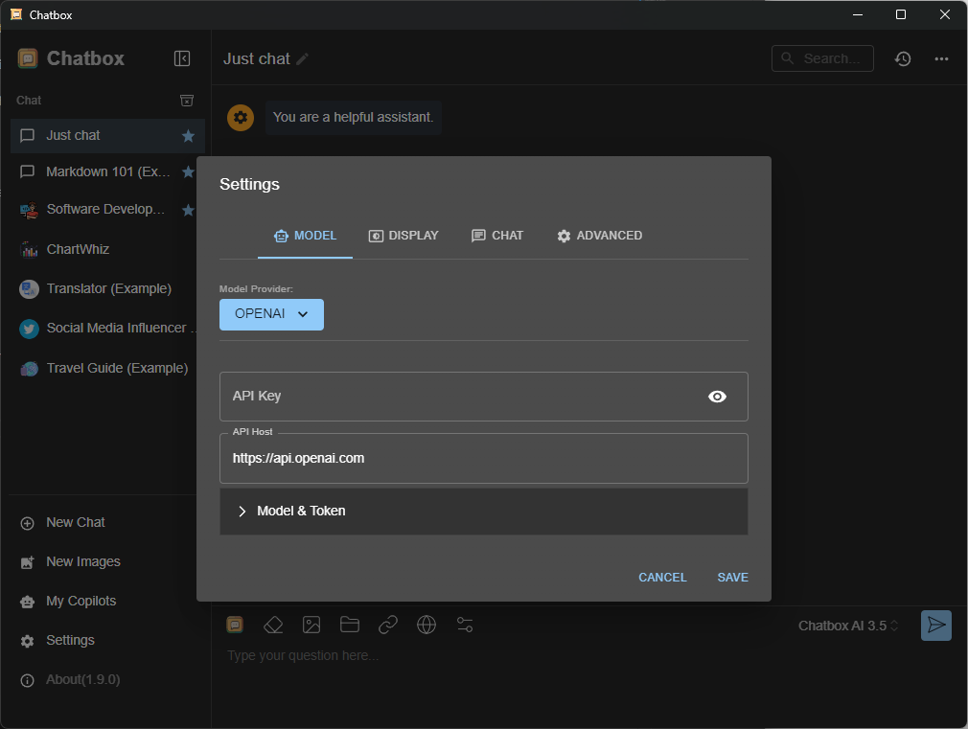
Task: Click the attach file folder icon
Action: point(350,626)
